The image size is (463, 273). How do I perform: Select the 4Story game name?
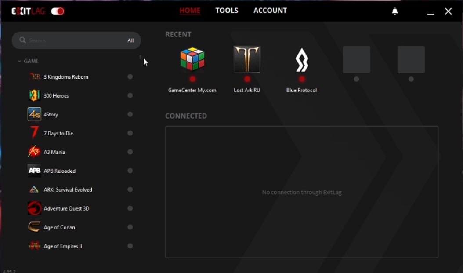pyautogui.click(x=51, y=114)
